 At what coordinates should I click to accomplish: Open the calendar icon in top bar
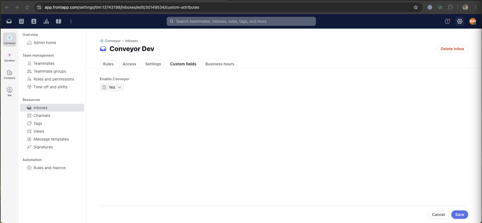[21, 21]
